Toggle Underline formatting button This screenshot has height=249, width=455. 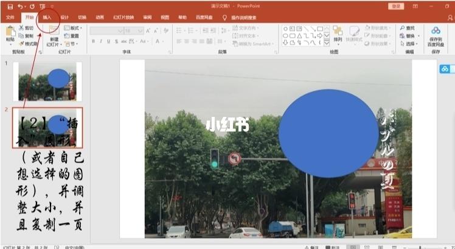pyautogui.click(x=108, y=41)
